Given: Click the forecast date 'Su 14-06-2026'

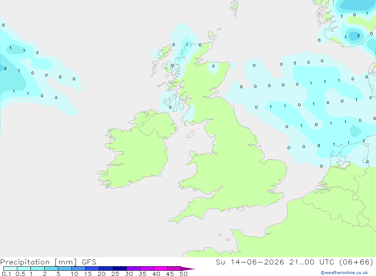Looking at the screenshot, I should pyautogui.click(x=250, y=262).
